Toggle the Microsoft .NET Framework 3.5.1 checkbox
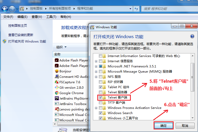This screenshot has width=198, height=132. (100, 66)
